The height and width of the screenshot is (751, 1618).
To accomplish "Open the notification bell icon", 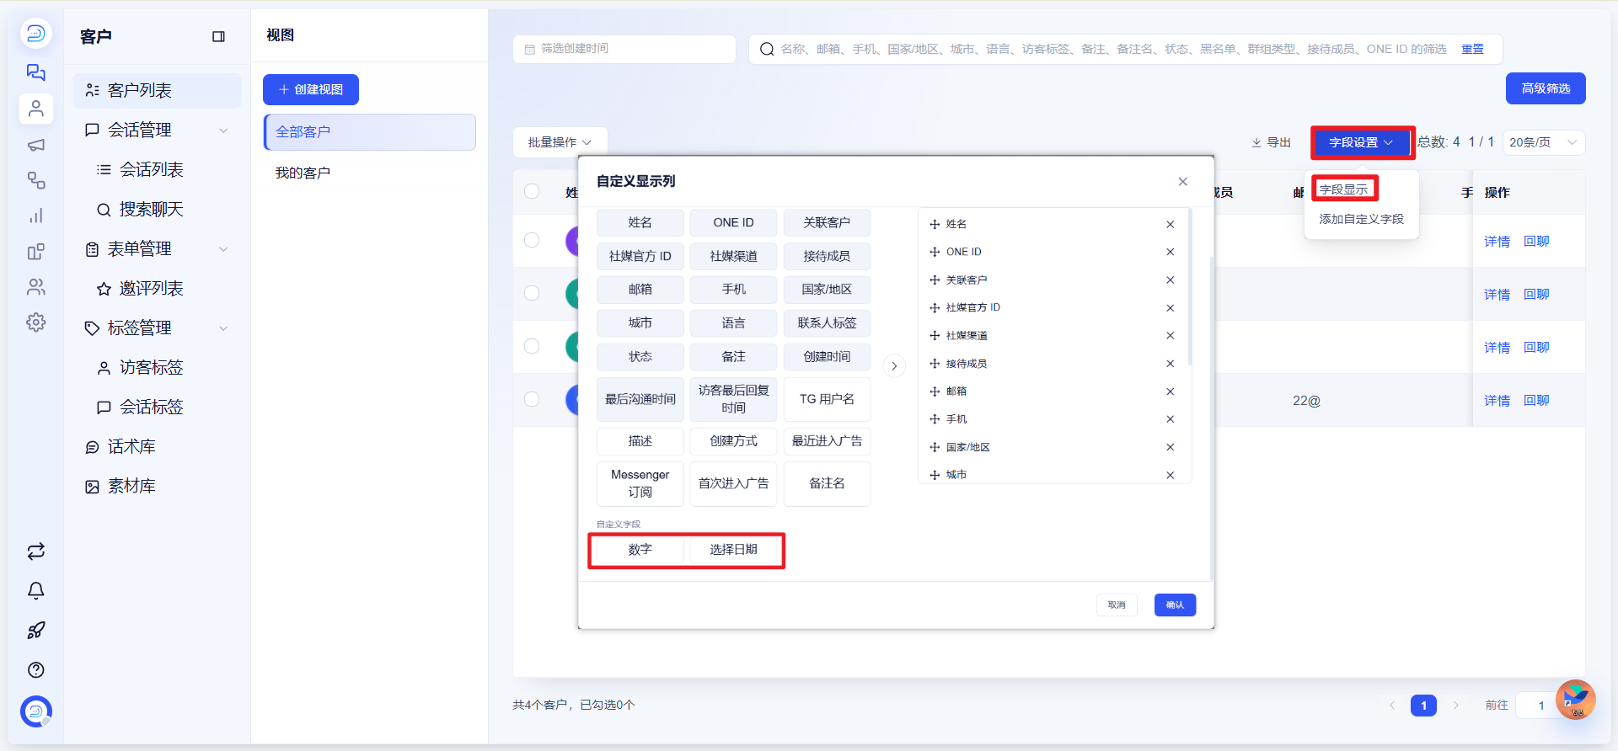I will [x=35, y=591].
